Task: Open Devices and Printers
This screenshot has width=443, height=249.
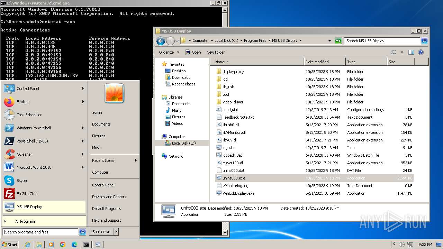Action: [x=109, y=197]
